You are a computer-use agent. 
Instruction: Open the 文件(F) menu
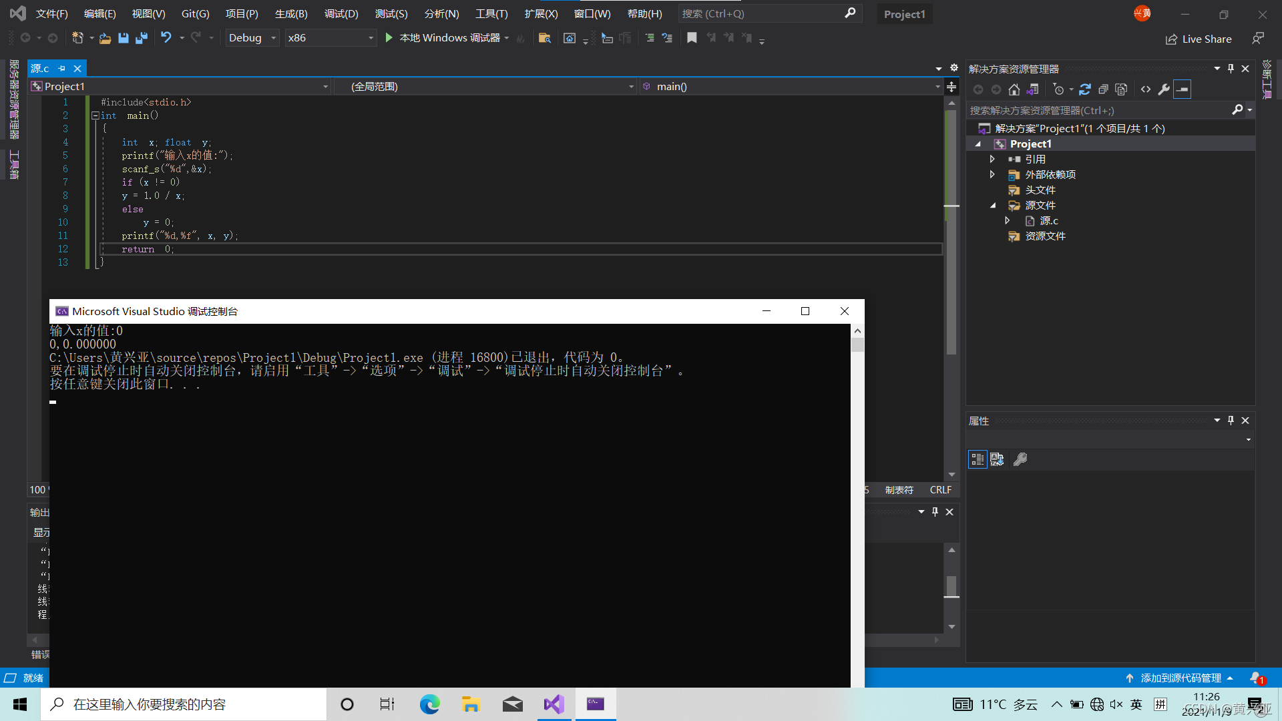click(51, 14)
